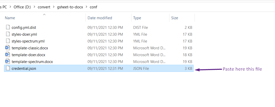Image resolution: width=275 pixels, height=107 pixels.
Task: Click the Word icon for template-classic.docx
Action: point(8,48)
